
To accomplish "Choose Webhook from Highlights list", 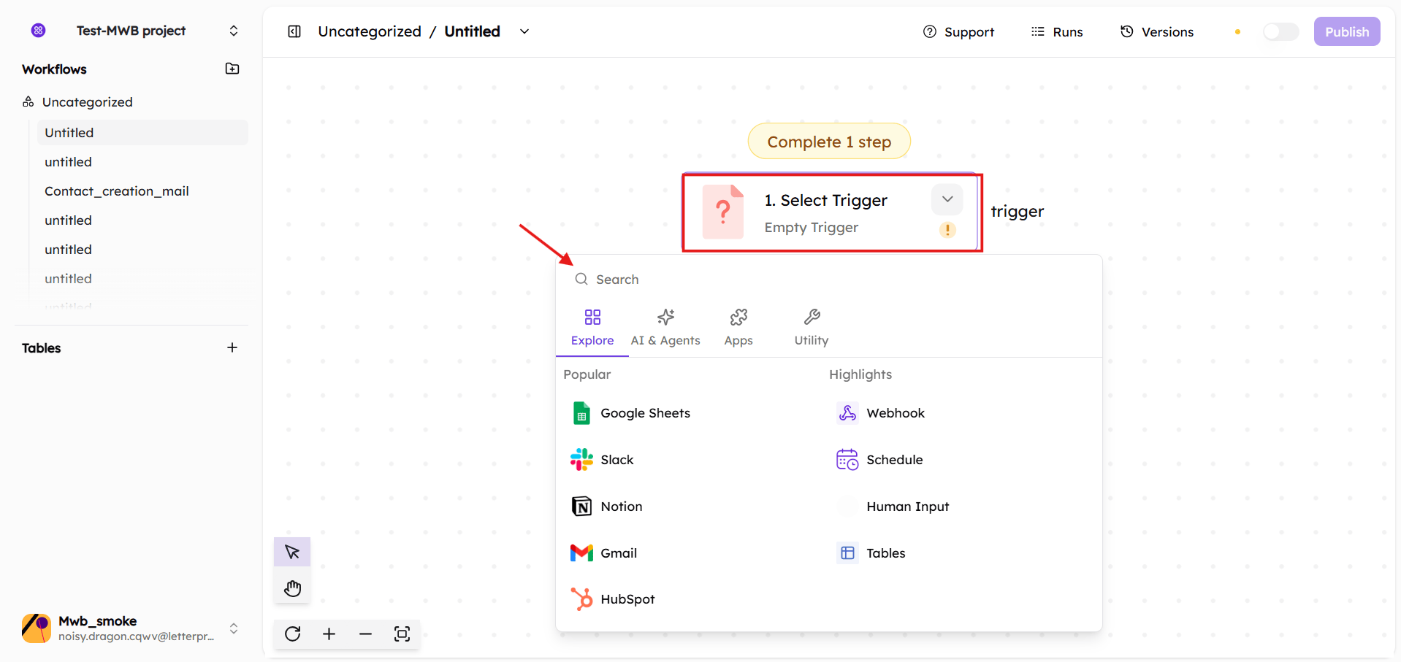I will [x=895, y=413].
